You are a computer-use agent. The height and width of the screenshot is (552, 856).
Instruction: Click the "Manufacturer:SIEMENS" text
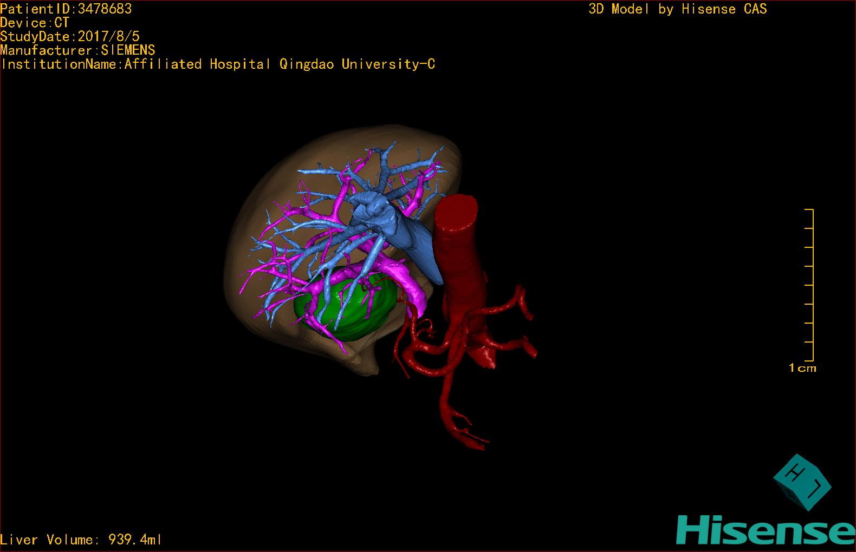(x=77, y=50)
